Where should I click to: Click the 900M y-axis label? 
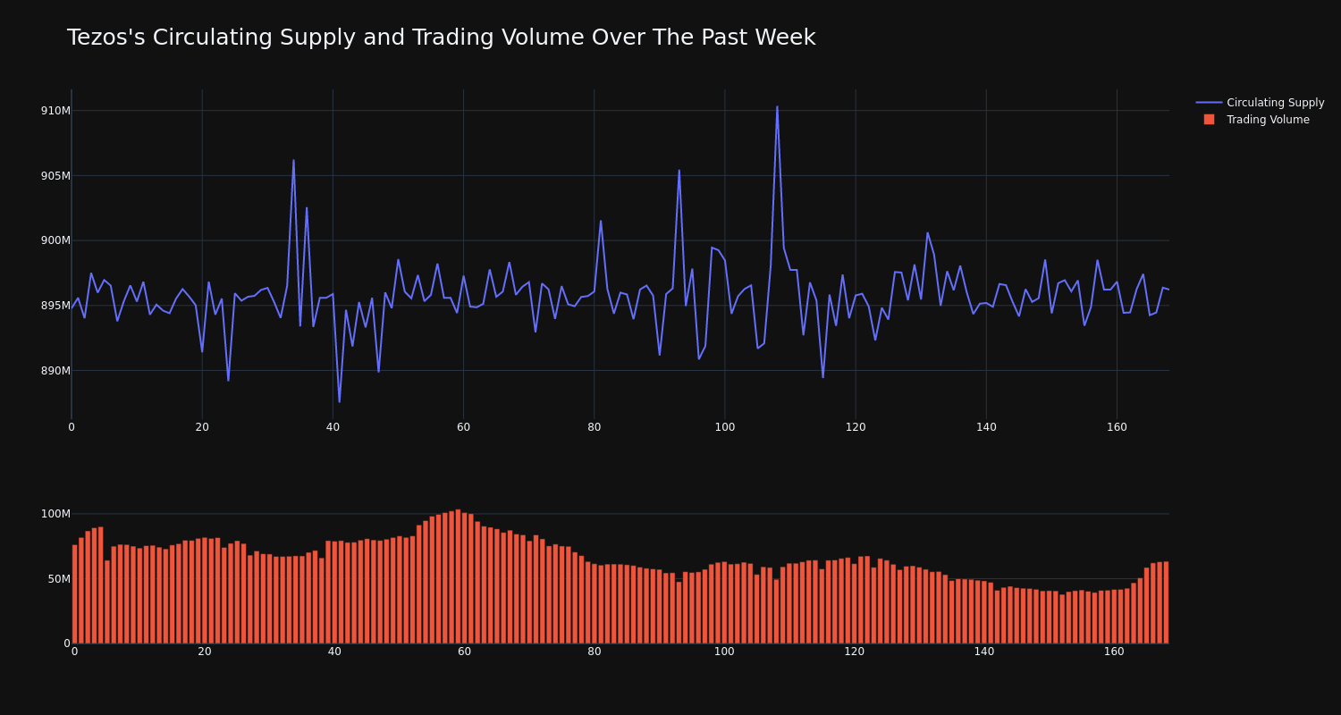pos(56,240)
